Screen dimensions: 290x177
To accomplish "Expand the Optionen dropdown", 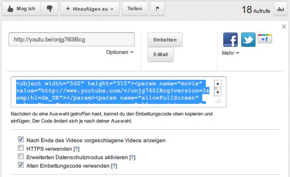I will click(119, 52).
